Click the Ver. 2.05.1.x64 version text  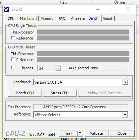point(42,135)
